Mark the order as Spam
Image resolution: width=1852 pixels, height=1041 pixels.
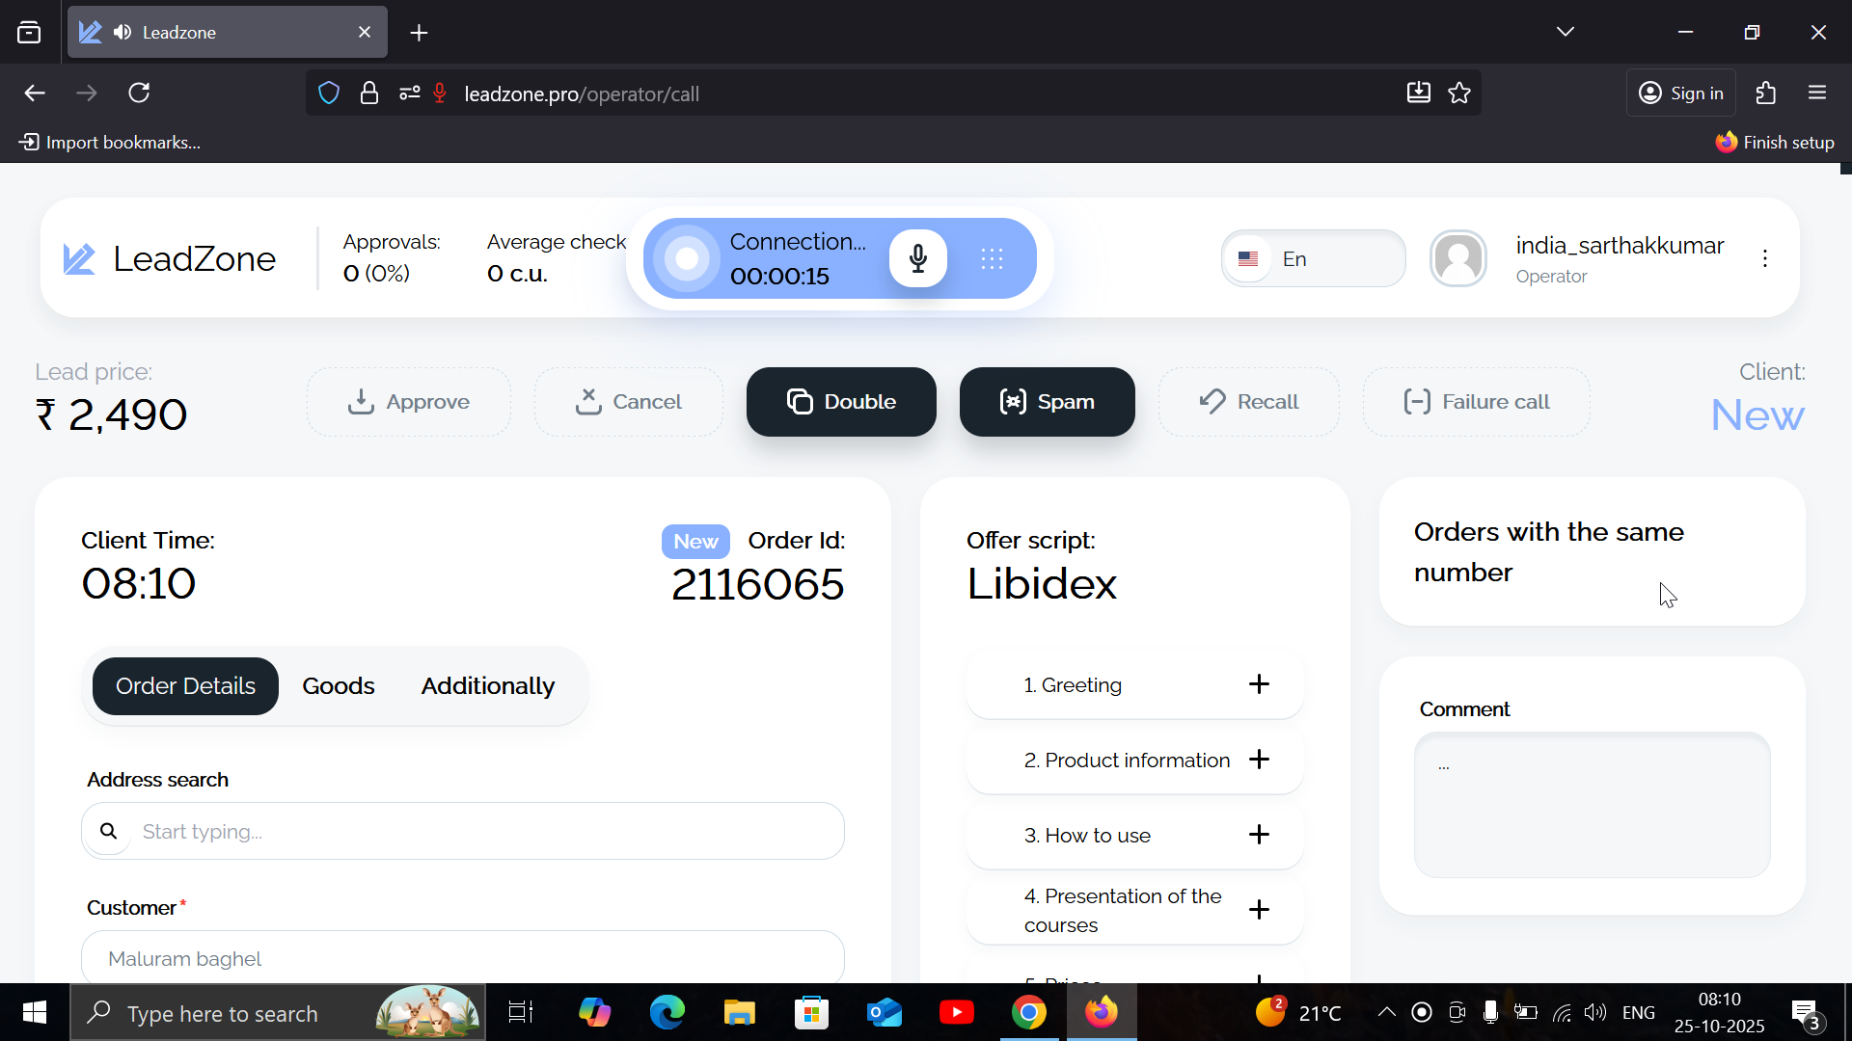coord(1047,402)
